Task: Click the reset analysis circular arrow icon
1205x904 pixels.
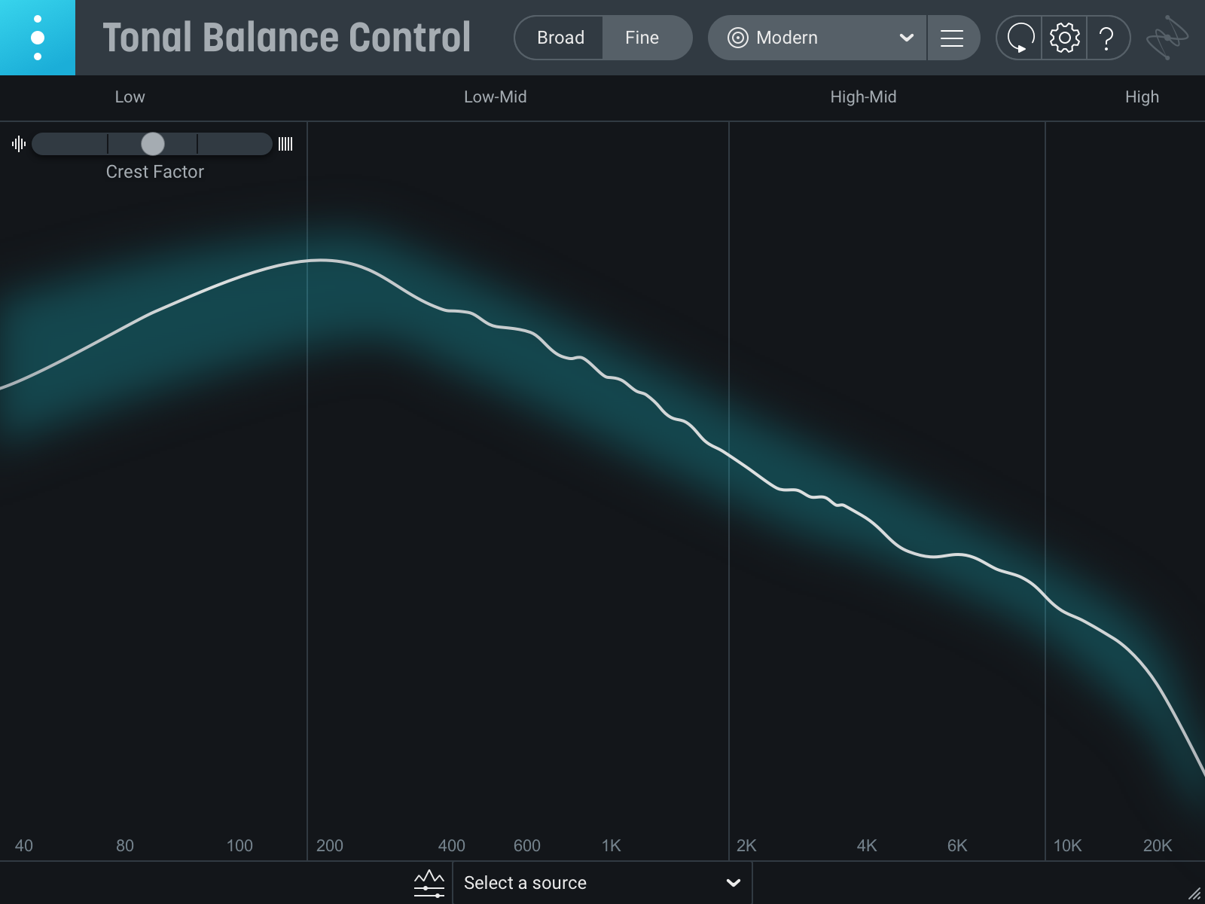Action: coord(1020,38)
